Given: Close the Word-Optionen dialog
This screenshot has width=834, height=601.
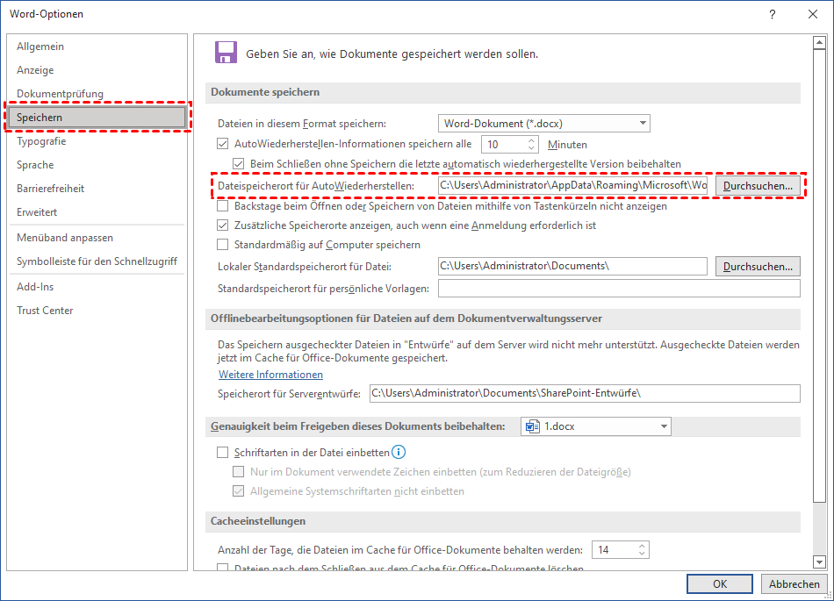Looking at the screenshot, I should click(812, 14).
